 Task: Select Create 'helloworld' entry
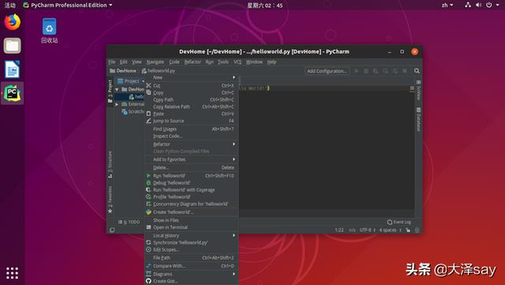192,212
